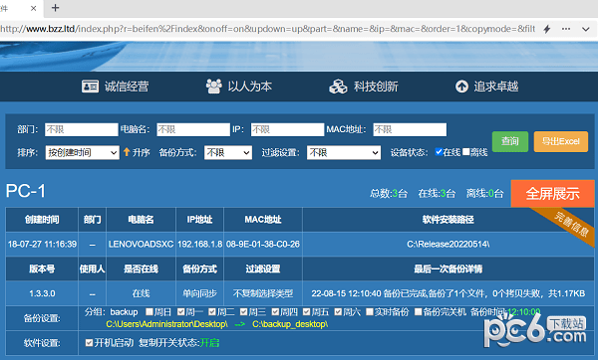The height and width of the screenshot is (360, 598).
Task: Uncheck the 周三 backup day checkbox
Action: click(x=244, y=312)
